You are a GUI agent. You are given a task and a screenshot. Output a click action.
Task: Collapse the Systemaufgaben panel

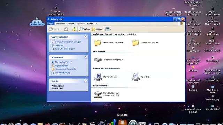click(x=86, y=37)
